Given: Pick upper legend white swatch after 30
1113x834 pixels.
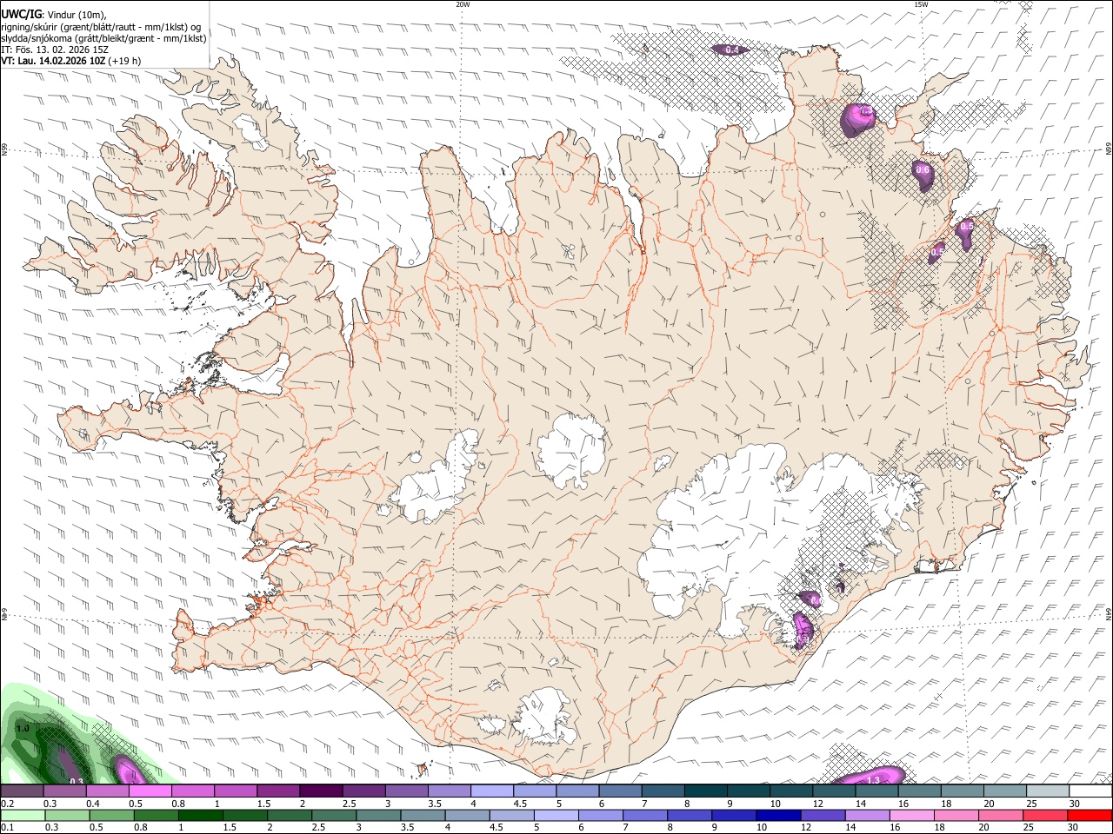Looking at the screenshot, I should 1090,791.
